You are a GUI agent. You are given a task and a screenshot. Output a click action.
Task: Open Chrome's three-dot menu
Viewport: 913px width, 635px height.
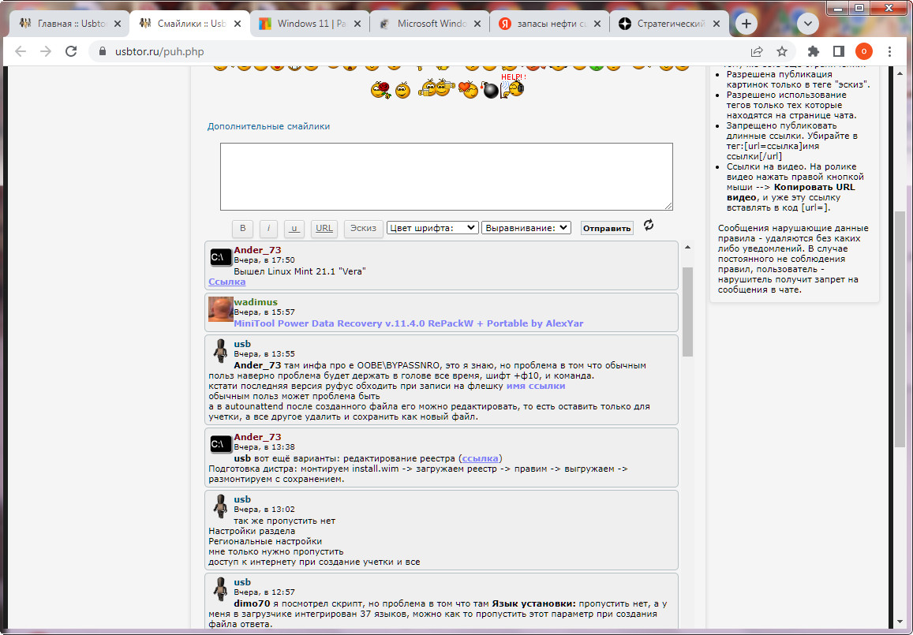point(889,51)
